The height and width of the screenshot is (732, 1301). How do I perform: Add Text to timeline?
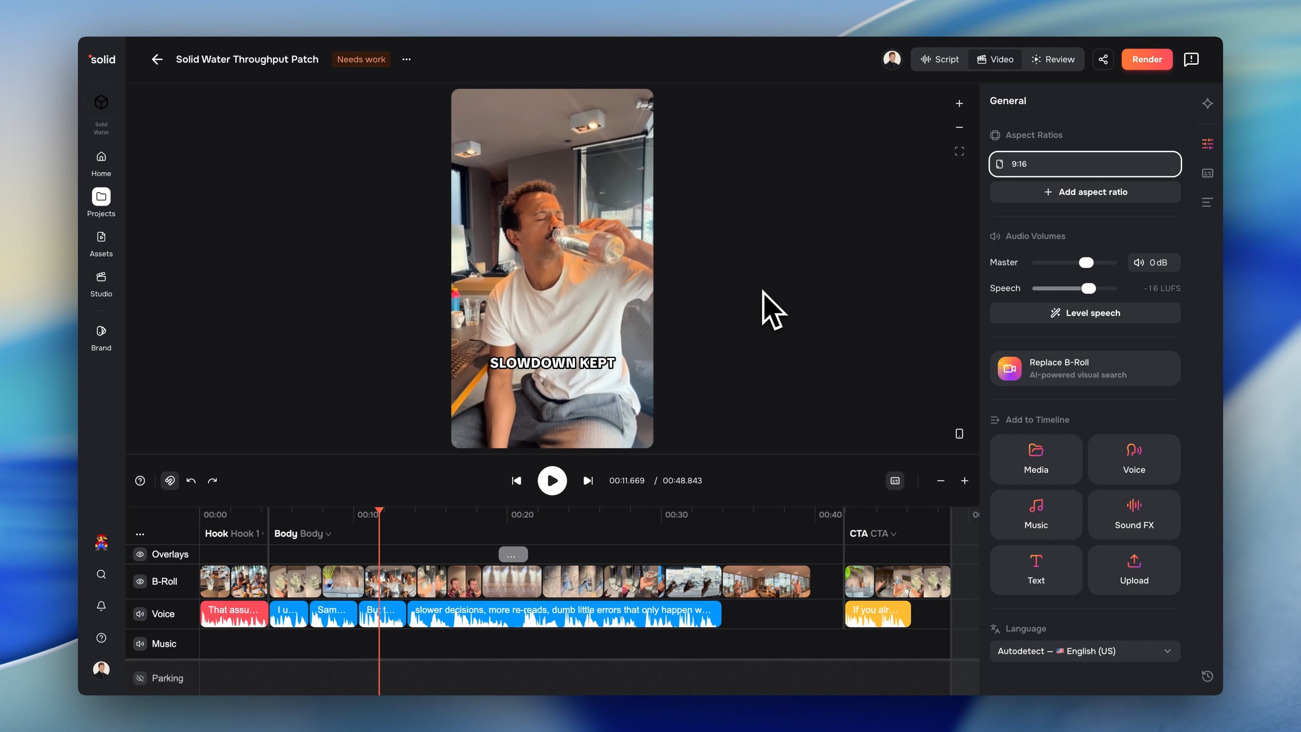(1036, 570)
